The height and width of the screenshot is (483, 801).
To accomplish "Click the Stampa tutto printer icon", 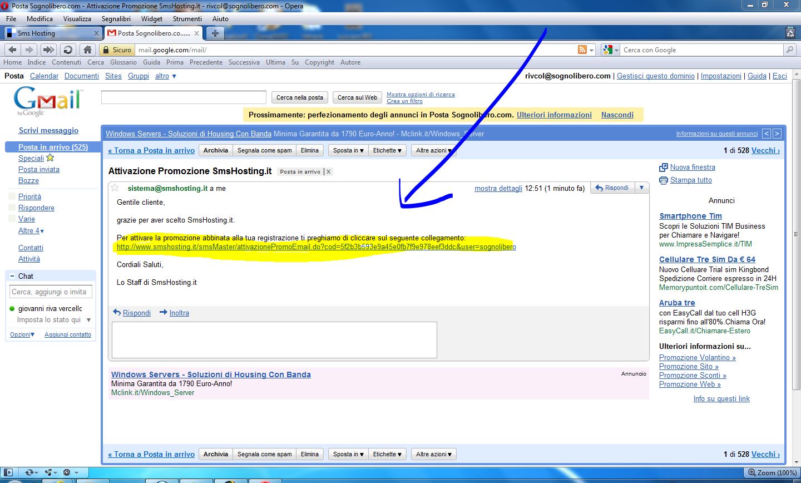I will (x=663, y=180).
